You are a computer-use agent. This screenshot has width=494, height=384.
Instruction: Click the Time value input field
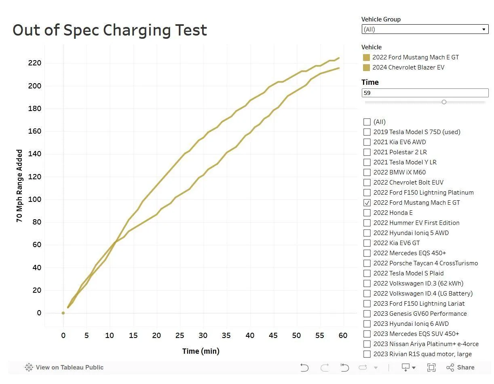[x=425, y=93]
